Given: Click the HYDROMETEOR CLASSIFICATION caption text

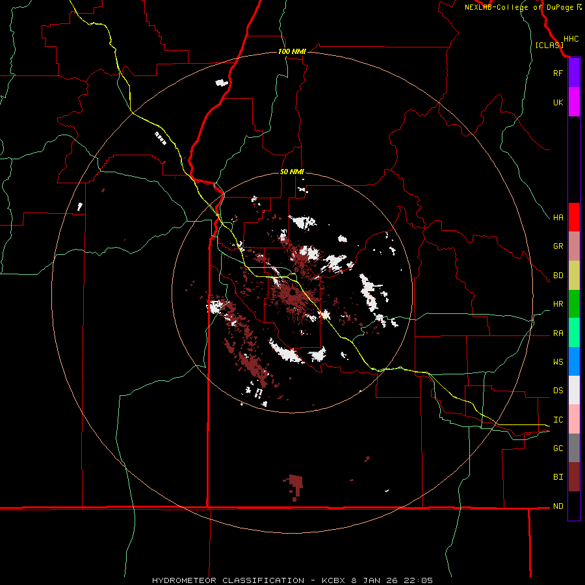Looking at the screenshot, I should click(x=228, y=580).
